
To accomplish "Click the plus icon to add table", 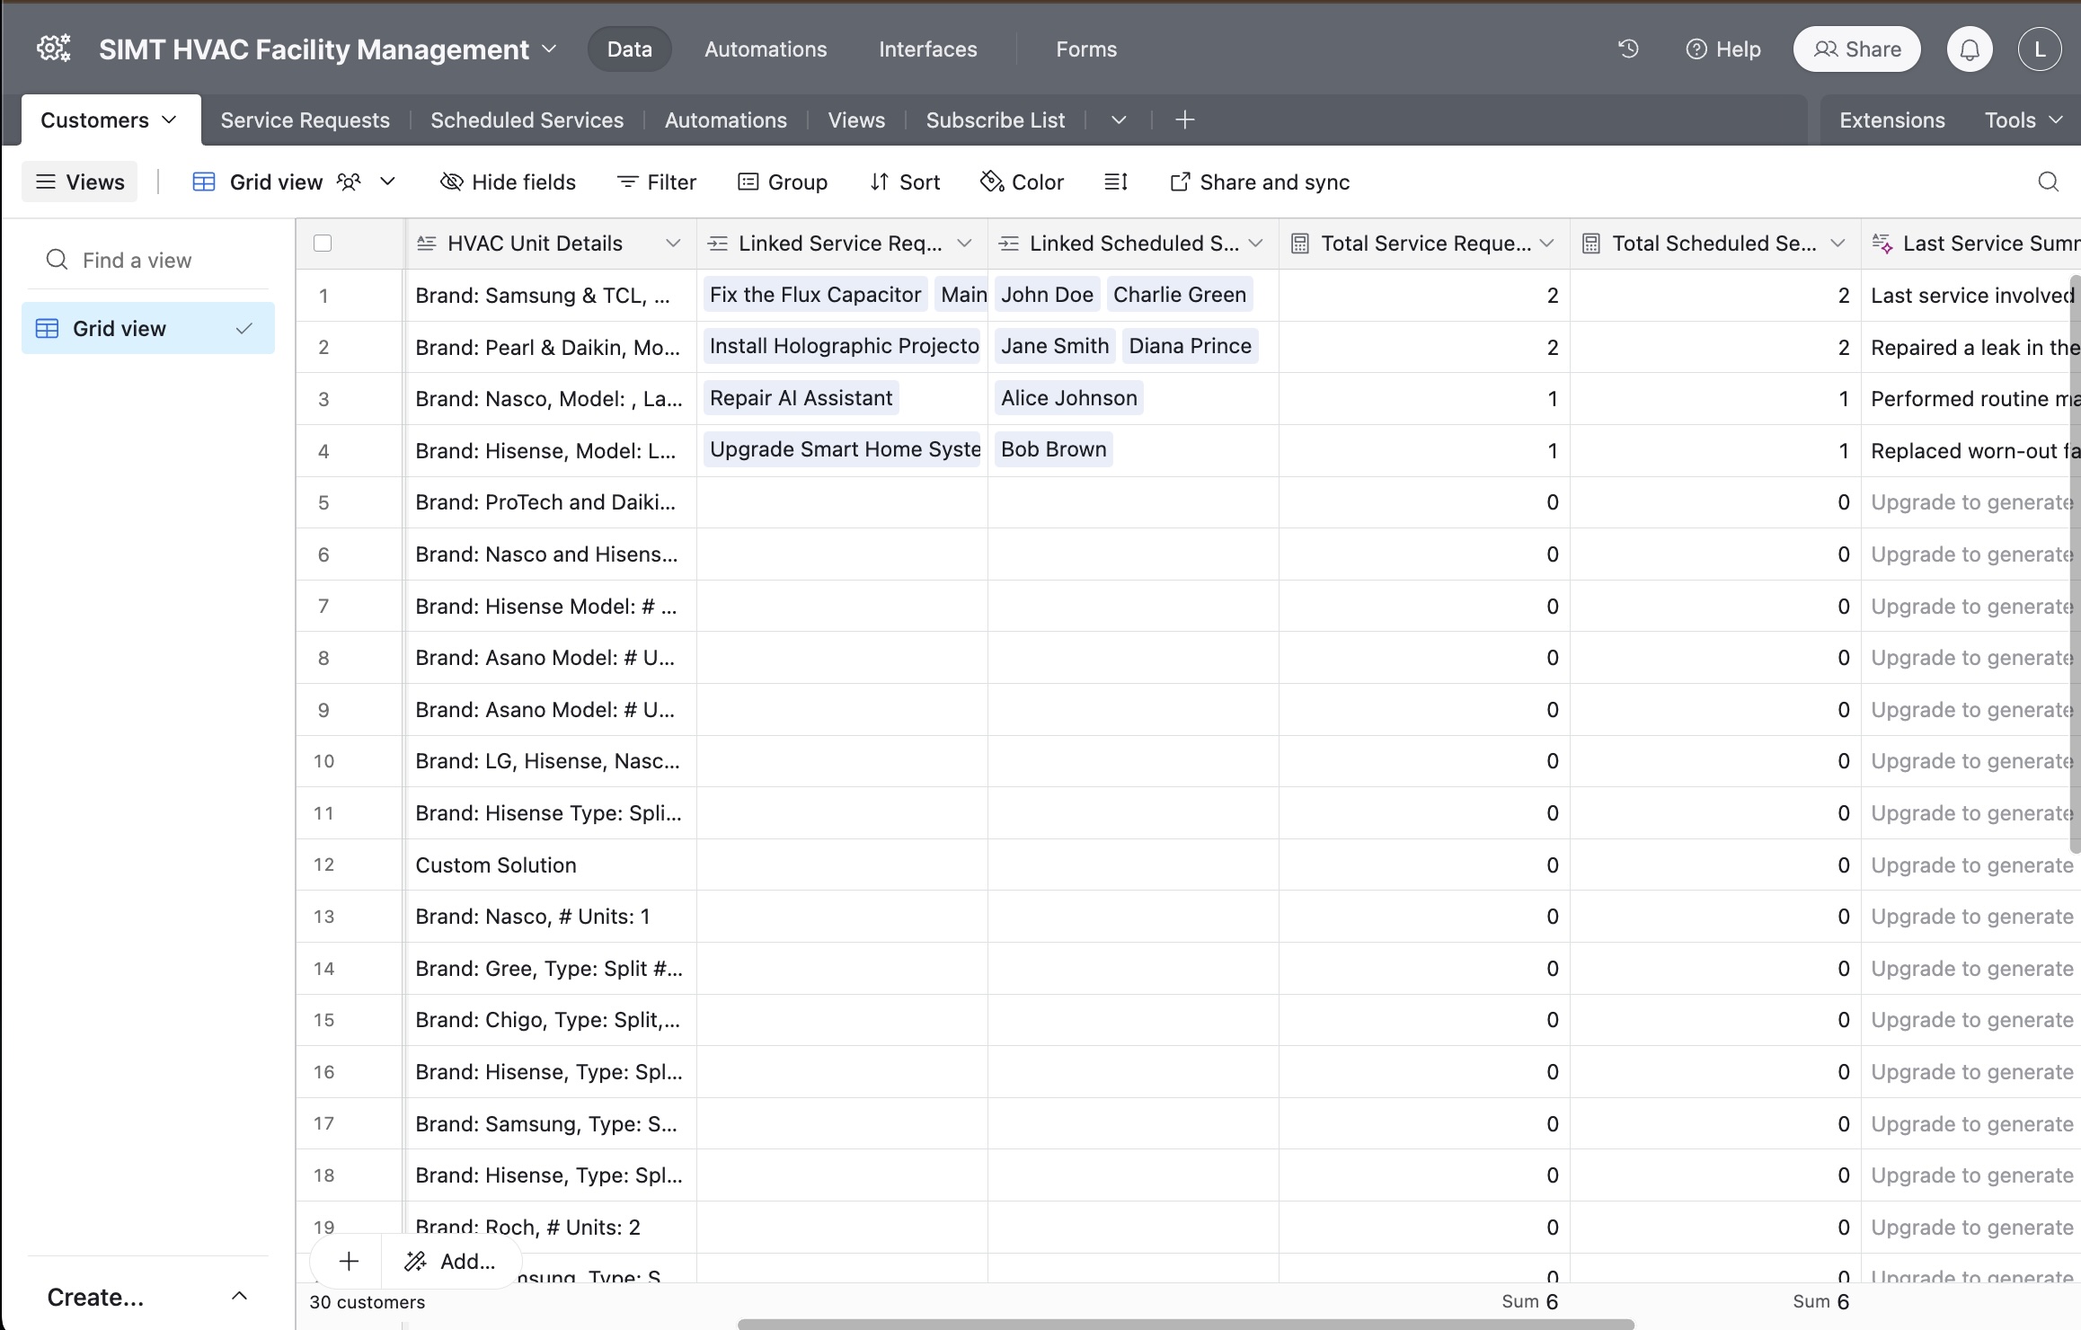I will pos(1184,120).
